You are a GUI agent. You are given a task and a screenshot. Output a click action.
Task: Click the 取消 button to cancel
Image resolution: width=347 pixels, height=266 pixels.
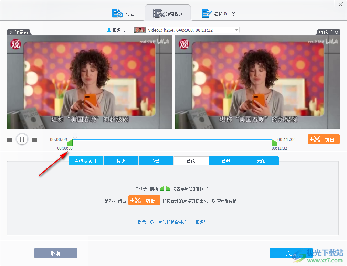pos(55,253)
